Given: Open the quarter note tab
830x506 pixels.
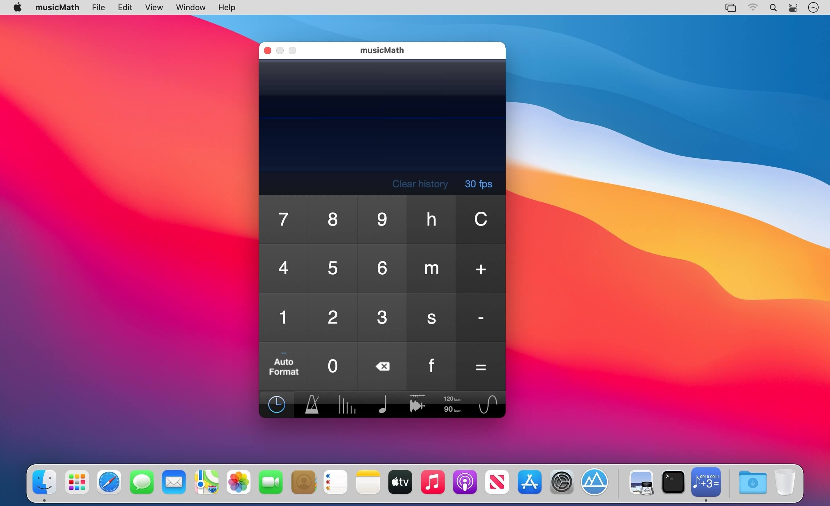Looking at the screenshot, I should (382, 404).
